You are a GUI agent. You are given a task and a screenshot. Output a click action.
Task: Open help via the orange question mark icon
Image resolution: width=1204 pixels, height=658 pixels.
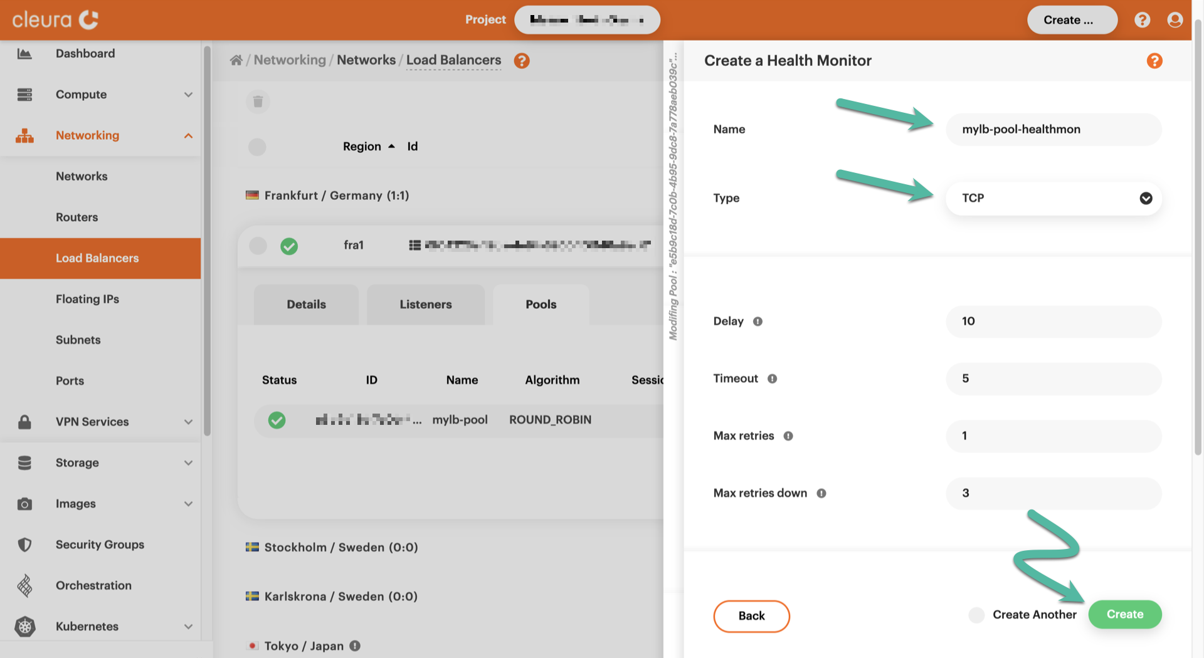pos(522,61)
